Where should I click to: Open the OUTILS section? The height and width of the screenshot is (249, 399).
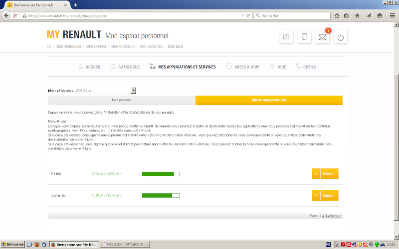[x=306, y=67]
